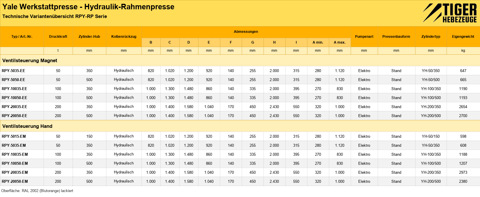Click cylinder type YH-50/150
Screen dimensions: 480x197
tap(431, 136)
